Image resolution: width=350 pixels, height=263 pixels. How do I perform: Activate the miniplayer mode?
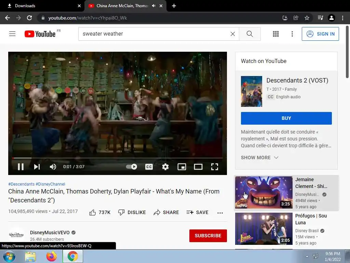182,167
